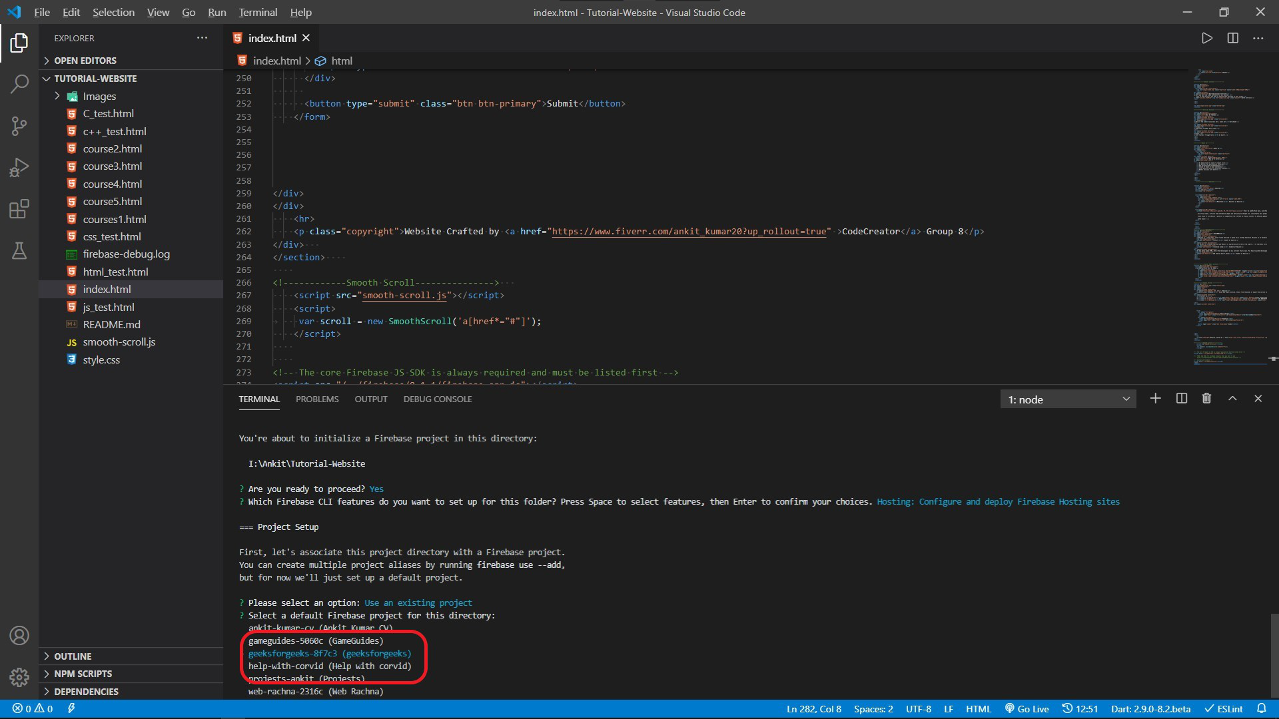The height and width of the screenshot is (719, 1279).
Task: Click the Spaces: 2 indentation button
Action: (x=873, y=709)
